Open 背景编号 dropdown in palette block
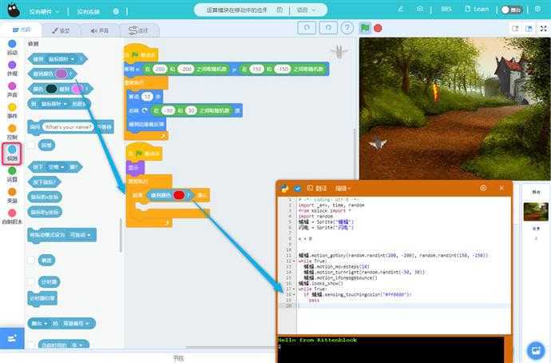 click(x=76, y=323)
